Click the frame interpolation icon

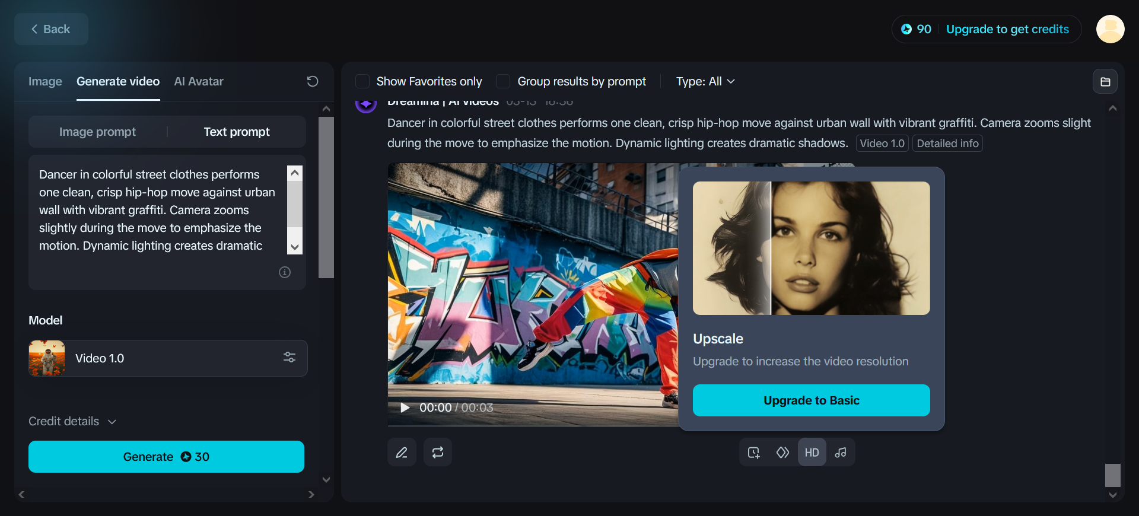[x=783, y=453]
